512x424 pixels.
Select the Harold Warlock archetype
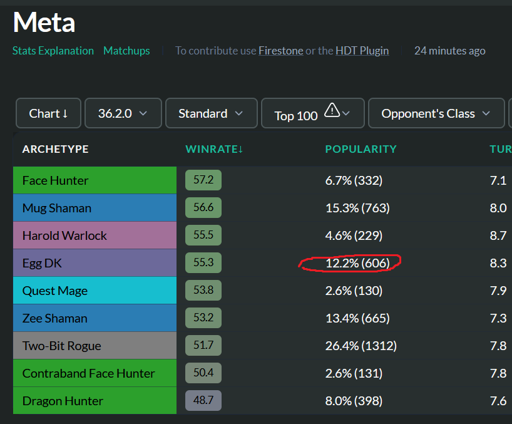click(95, 235)
